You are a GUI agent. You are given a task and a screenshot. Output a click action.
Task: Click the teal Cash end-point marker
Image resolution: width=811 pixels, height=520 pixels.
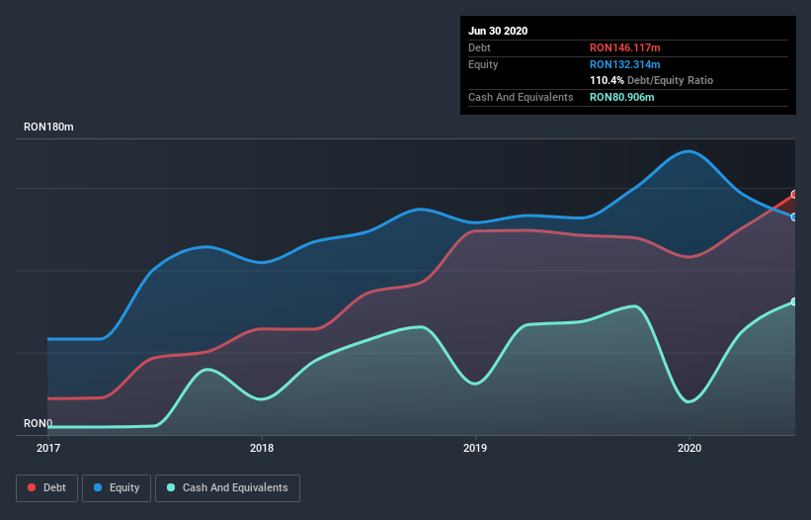point(795,302)
